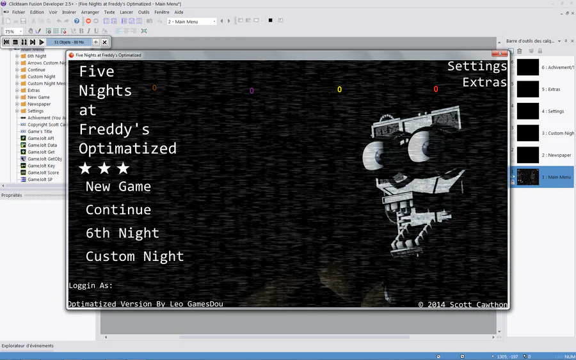The width and height of the screenshot is (576, 360).
Task: Expand the Continue folder
Action: (17, 70)
